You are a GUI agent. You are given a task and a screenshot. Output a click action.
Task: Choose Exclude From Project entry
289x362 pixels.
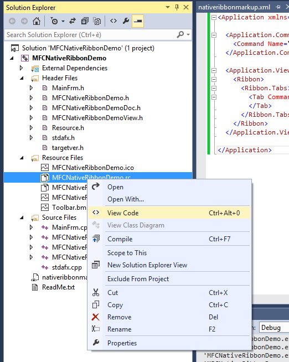click(169, 279)
